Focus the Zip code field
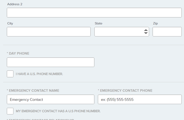 pyautogui.click(x=163, y=32)
